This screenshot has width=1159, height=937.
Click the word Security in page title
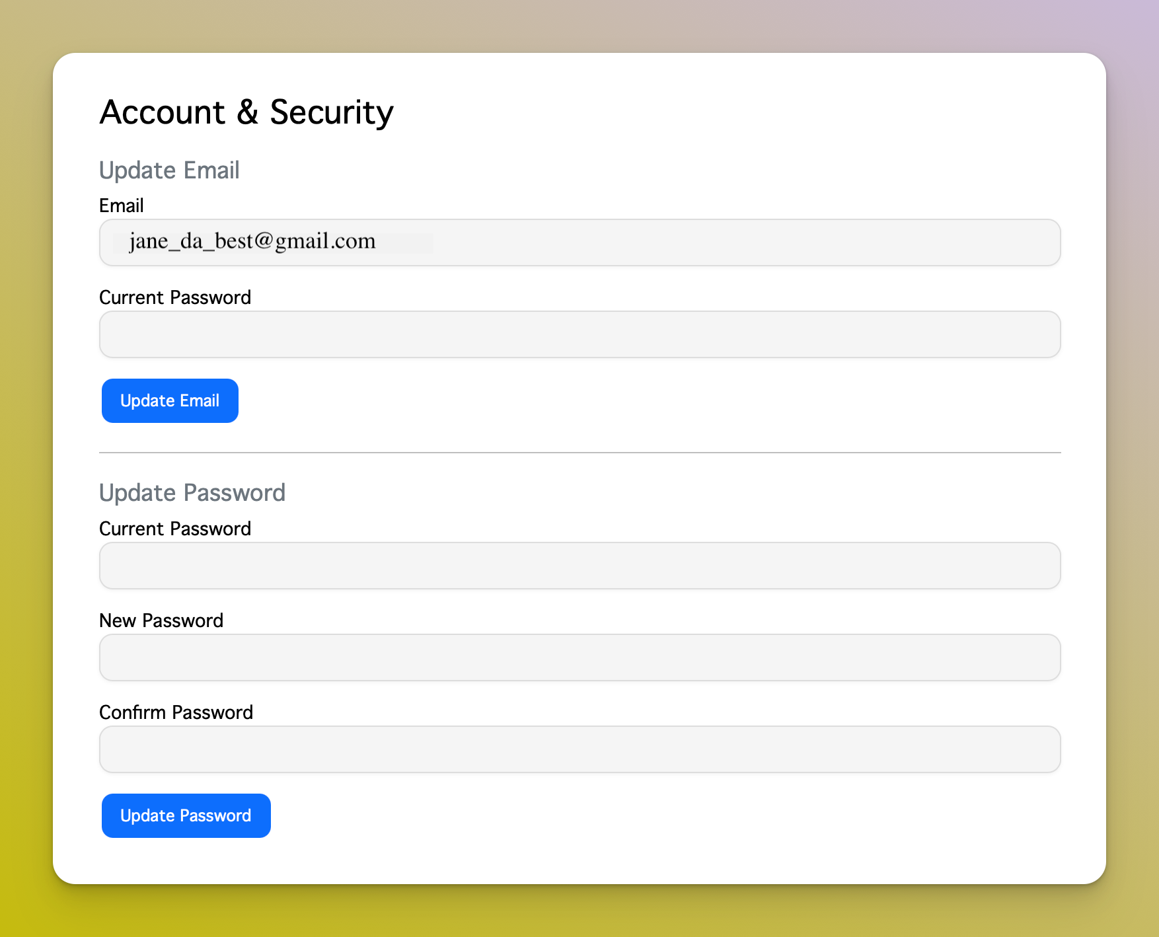click(331, 112)
